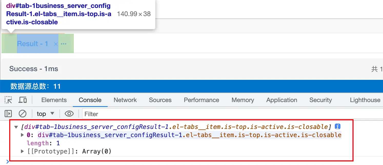The height and width of the screenshot is (165, 383).
Task: Open the Network tab
Action: [x=125, y=100]
